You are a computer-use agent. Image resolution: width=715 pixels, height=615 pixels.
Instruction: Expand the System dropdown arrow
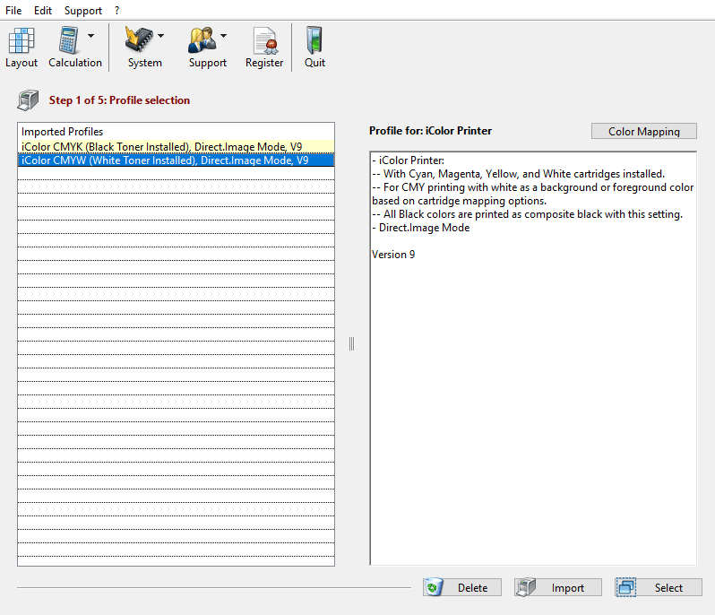coord(160,36)
